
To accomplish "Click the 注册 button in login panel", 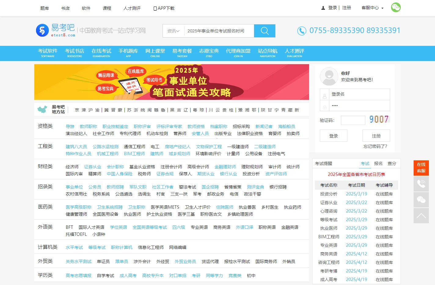I will click(376, 136).
